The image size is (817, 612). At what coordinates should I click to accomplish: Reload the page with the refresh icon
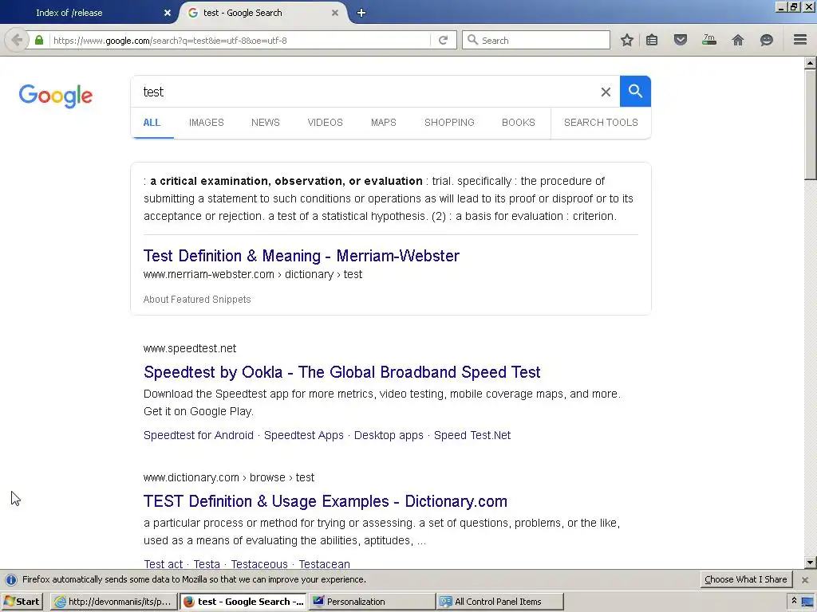pos(443,40)
